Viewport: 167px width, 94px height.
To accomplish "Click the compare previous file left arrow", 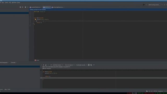I will [49, 65].
